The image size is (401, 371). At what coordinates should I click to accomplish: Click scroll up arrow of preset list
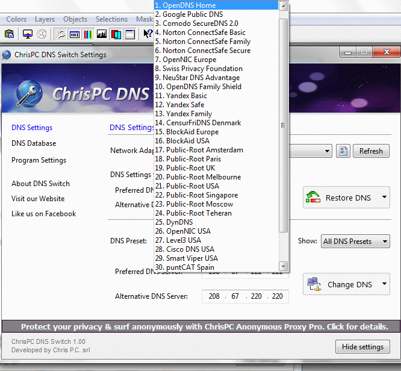click(x=283, y=5)
